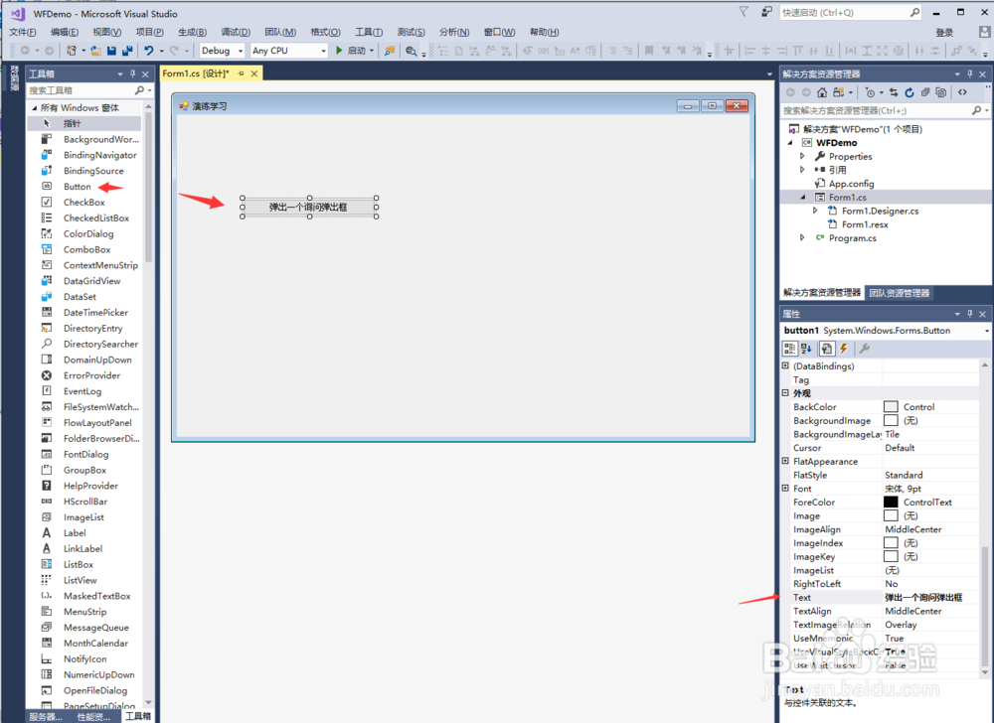
Task: Click the BackgroundImage (无) preview swatch
Action: point(891,420)
